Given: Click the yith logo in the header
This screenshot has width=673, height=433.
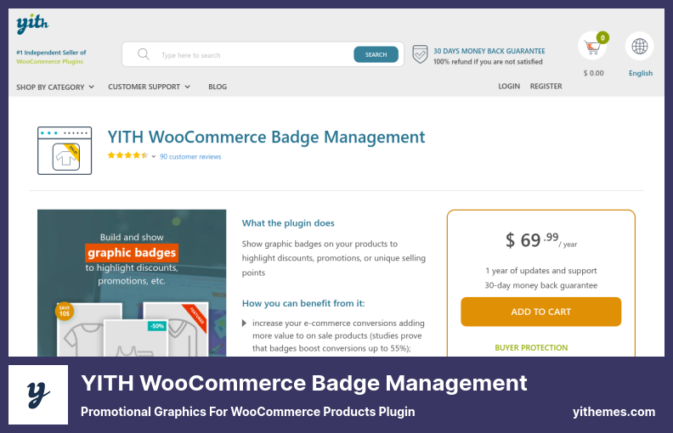Looking at the screenshot, I should point(32,23).
